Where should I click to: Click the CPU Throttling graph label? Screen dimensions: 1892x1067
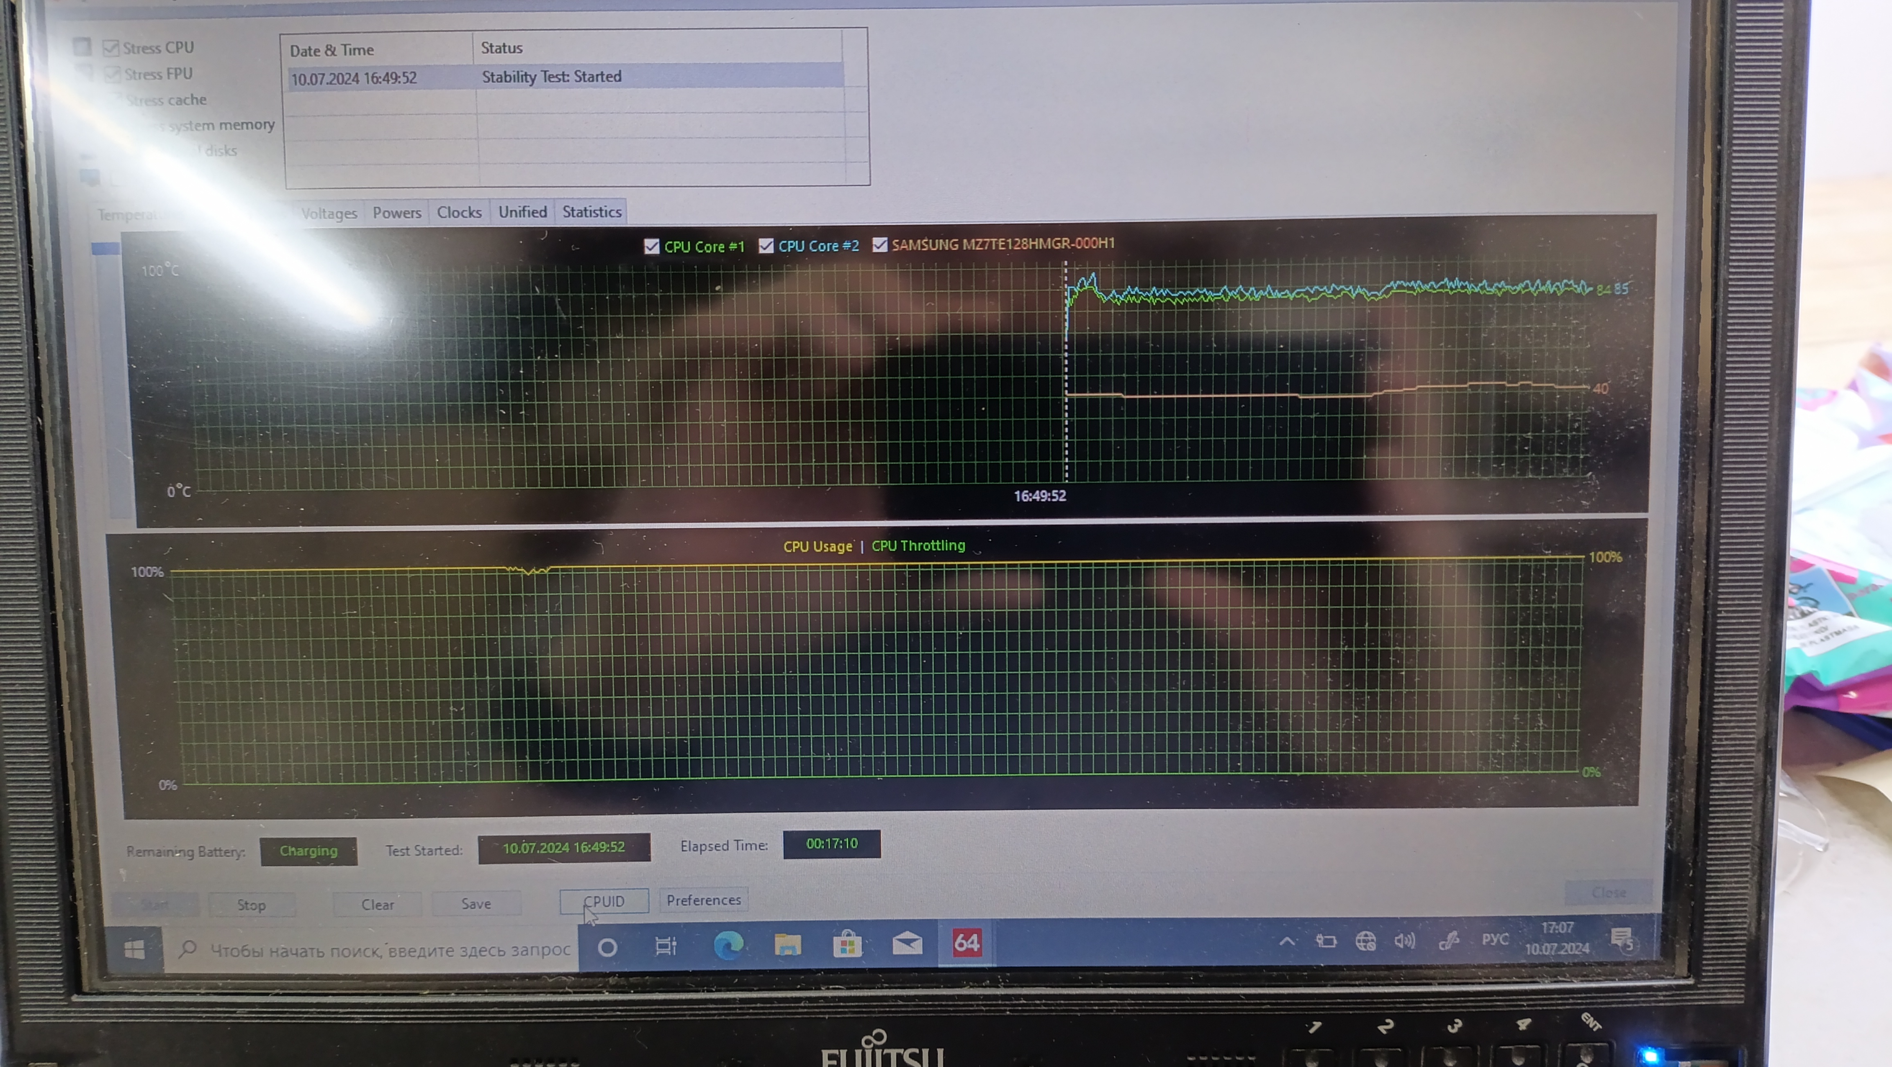pyautogui.click(x=918, y=546)
